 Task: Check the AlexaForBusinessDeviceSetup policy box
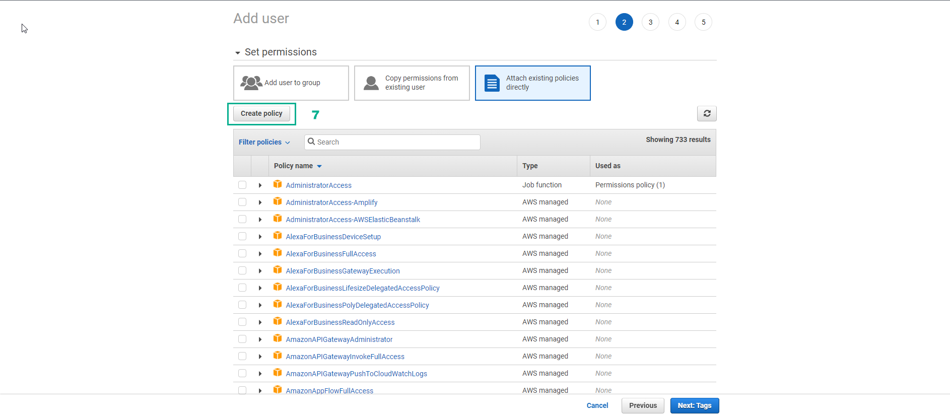click(x=242, y=236)
